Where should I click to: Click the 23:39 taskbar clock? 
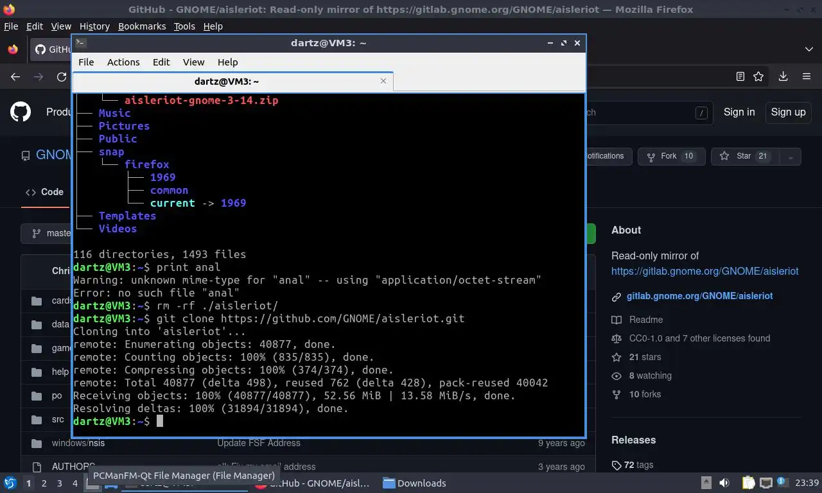coord(807,483)
